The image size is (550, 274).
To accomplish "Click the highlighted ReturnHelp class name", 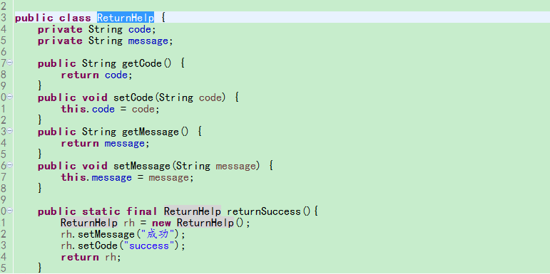I will tap(126, 18).
